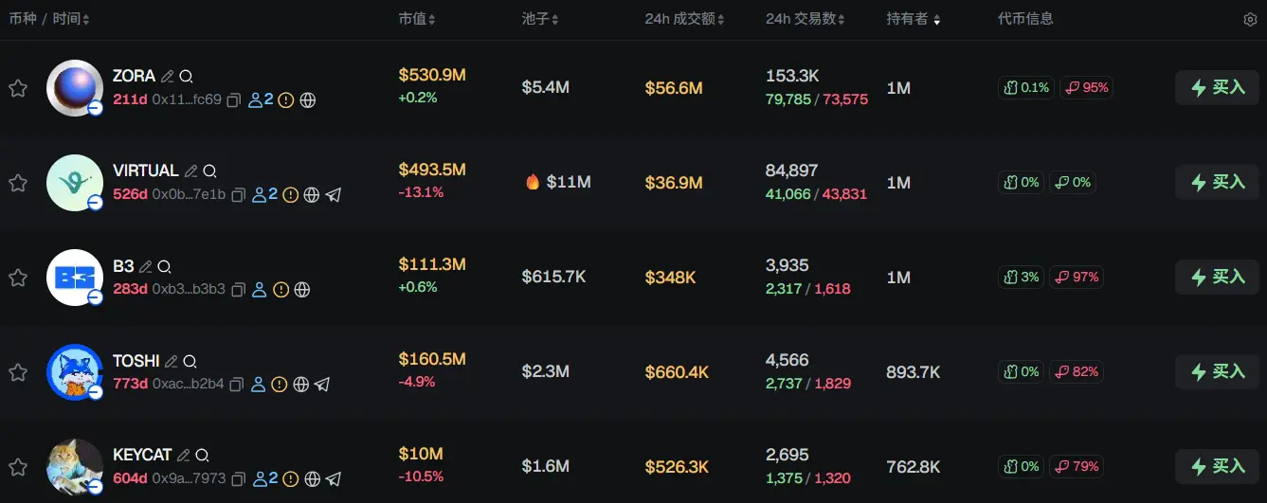Buy TOSHI with the 买入 button
The width and height of the screenshot is (1267, 503).
(x=1217, y=371)
